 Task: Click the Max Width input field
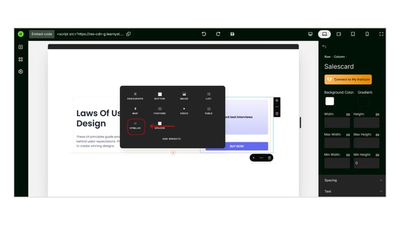[x=337, y=143]
